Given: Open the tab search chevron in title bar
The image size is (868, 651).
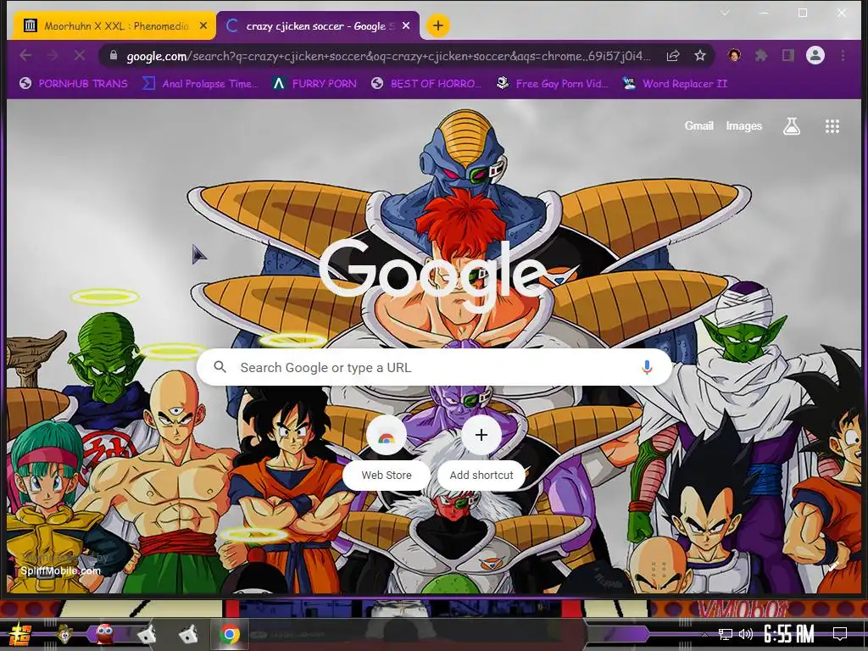Looking at the screenshot, I should [x=725, y=12].
